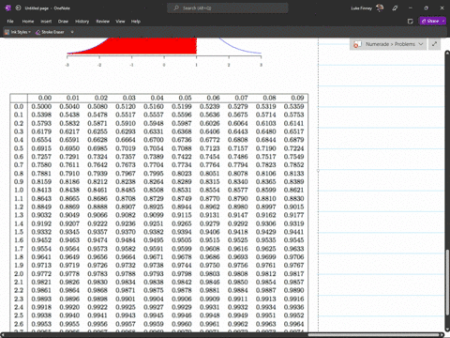The image size is (450, 338).
Task: Click column header 0.09 in table
Action: 297,98
